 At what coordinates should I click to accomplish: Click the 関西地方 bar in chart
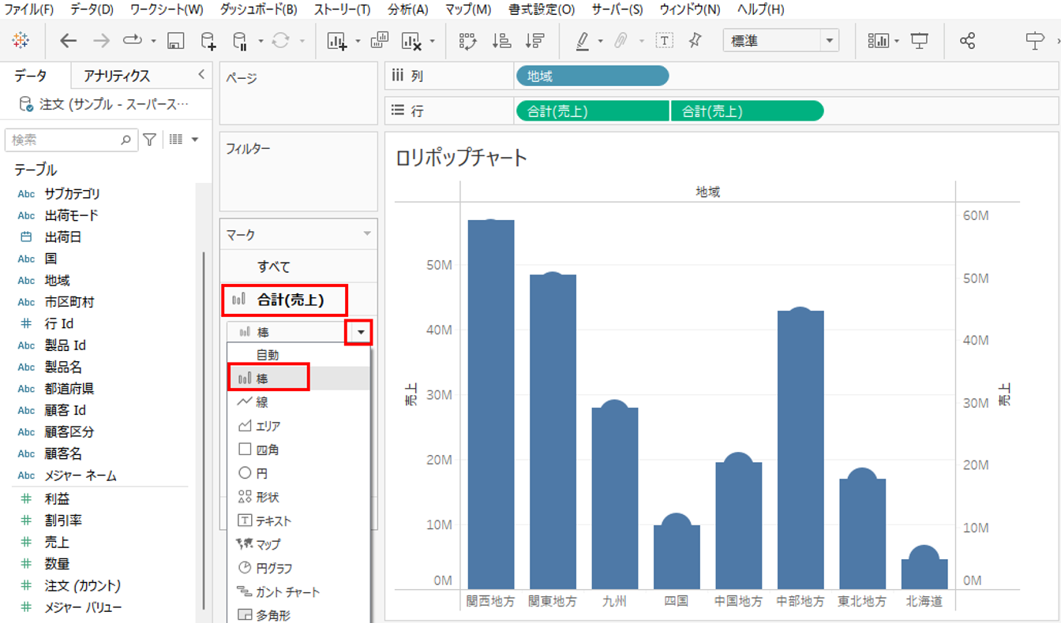pyautogui.click(x=491, y=404)
